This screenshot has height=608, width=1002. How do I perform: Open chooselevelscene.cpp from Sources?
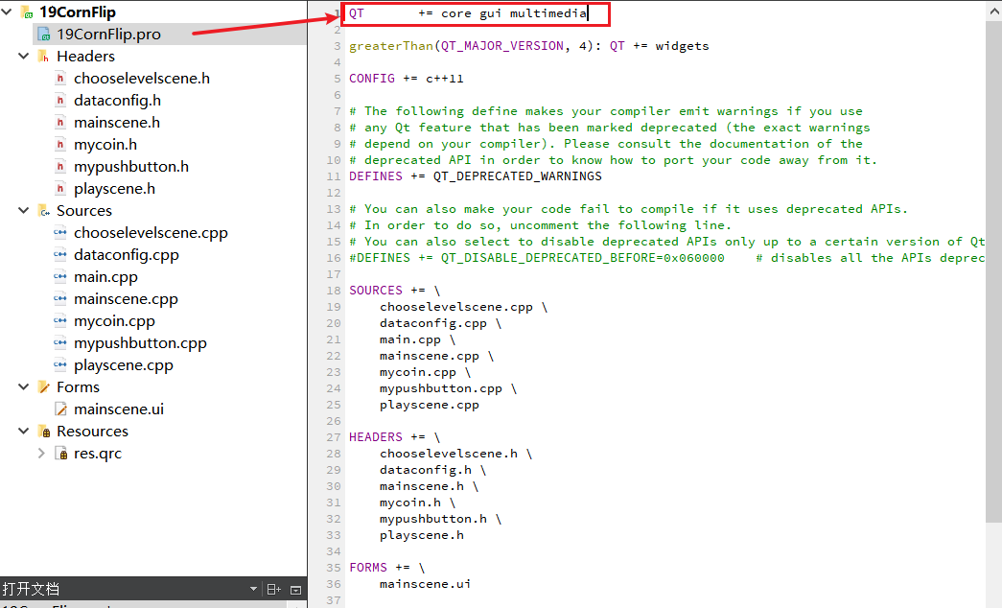tap(151, 233)
